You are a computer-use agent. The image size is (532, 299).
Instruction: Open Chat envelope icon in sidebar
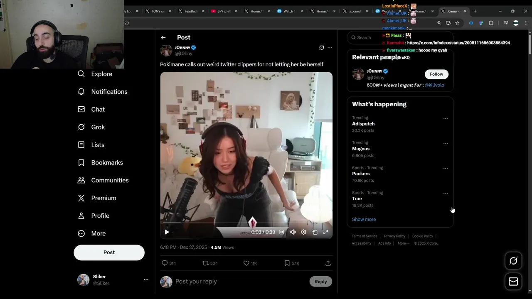pyautogui.click(x=81, y=109)
